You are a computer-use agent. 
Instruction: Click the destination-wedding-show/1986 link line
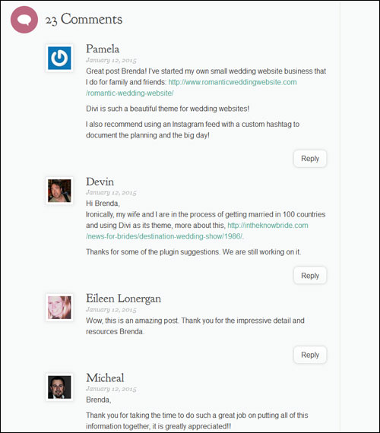click(164, 236)
